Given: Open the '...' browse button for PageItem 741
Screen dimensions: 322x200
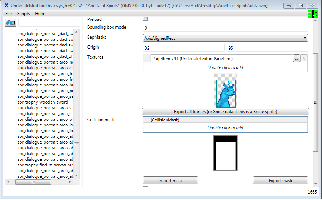Looking at the screenshot, I should 296,59.
